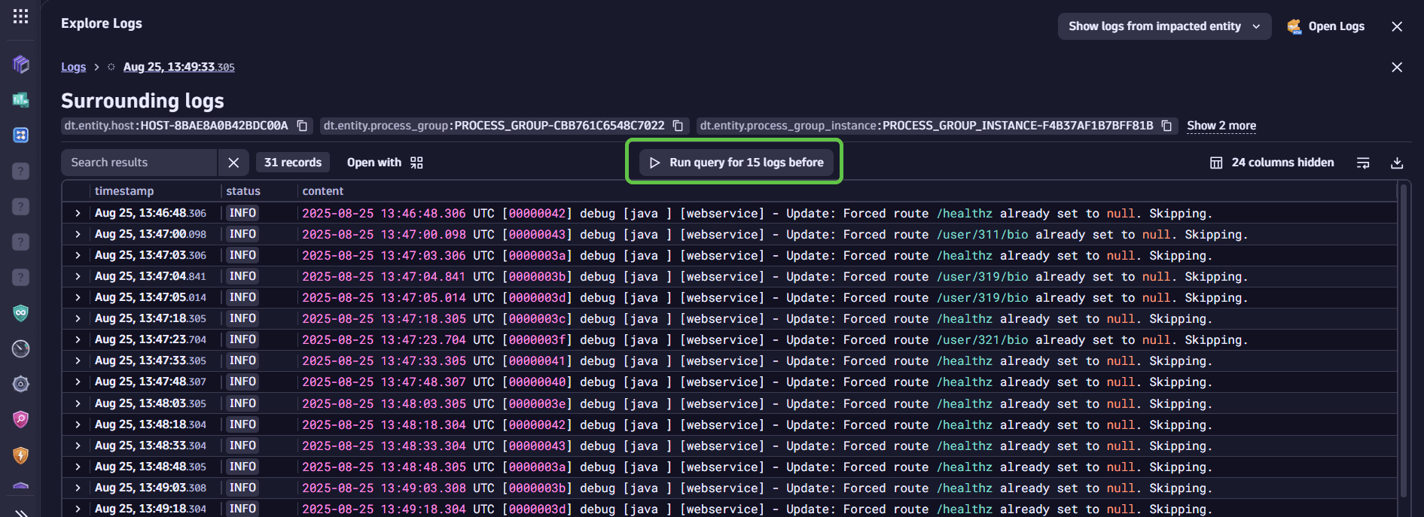
Task: Select timestamp cell Aug 25, 13:48:03.305
Action: [x=151, y=403]
